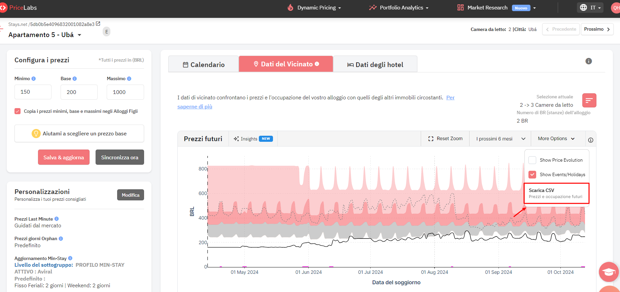This screenshot has width=620, height=292.
Task: Open the red filter selection icon button
Action: pos(589,100)
